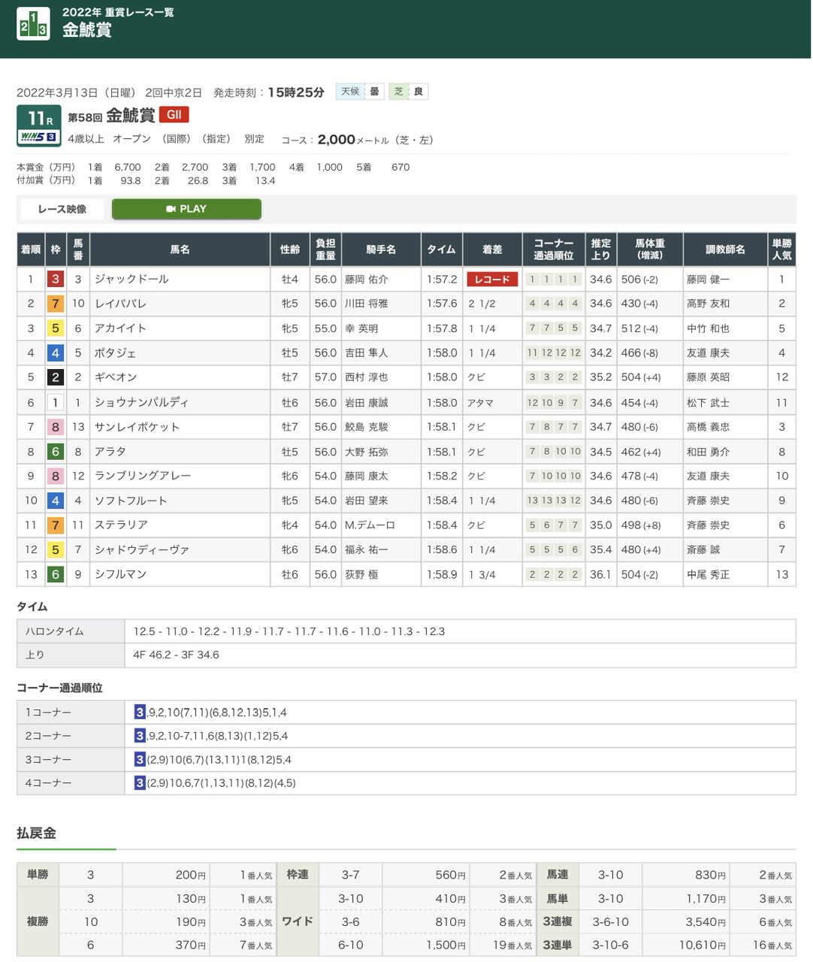Click the 15時25分 start time
This screenshot has height=962, width=813.
(x=296, y=92)
